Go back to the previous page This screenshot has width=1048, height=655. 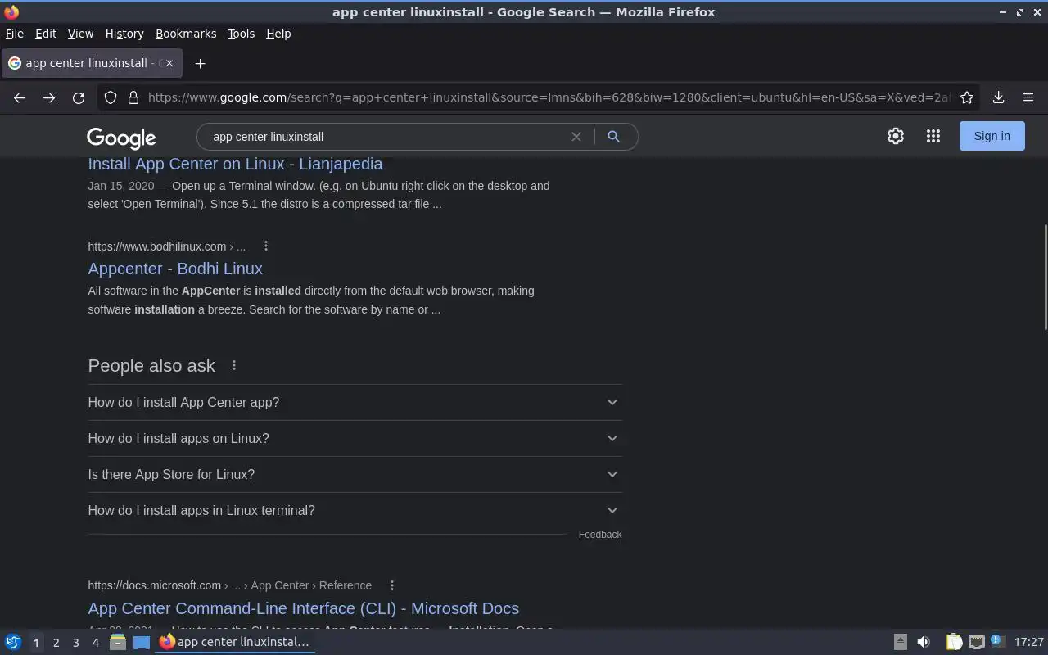pos(20,97)
